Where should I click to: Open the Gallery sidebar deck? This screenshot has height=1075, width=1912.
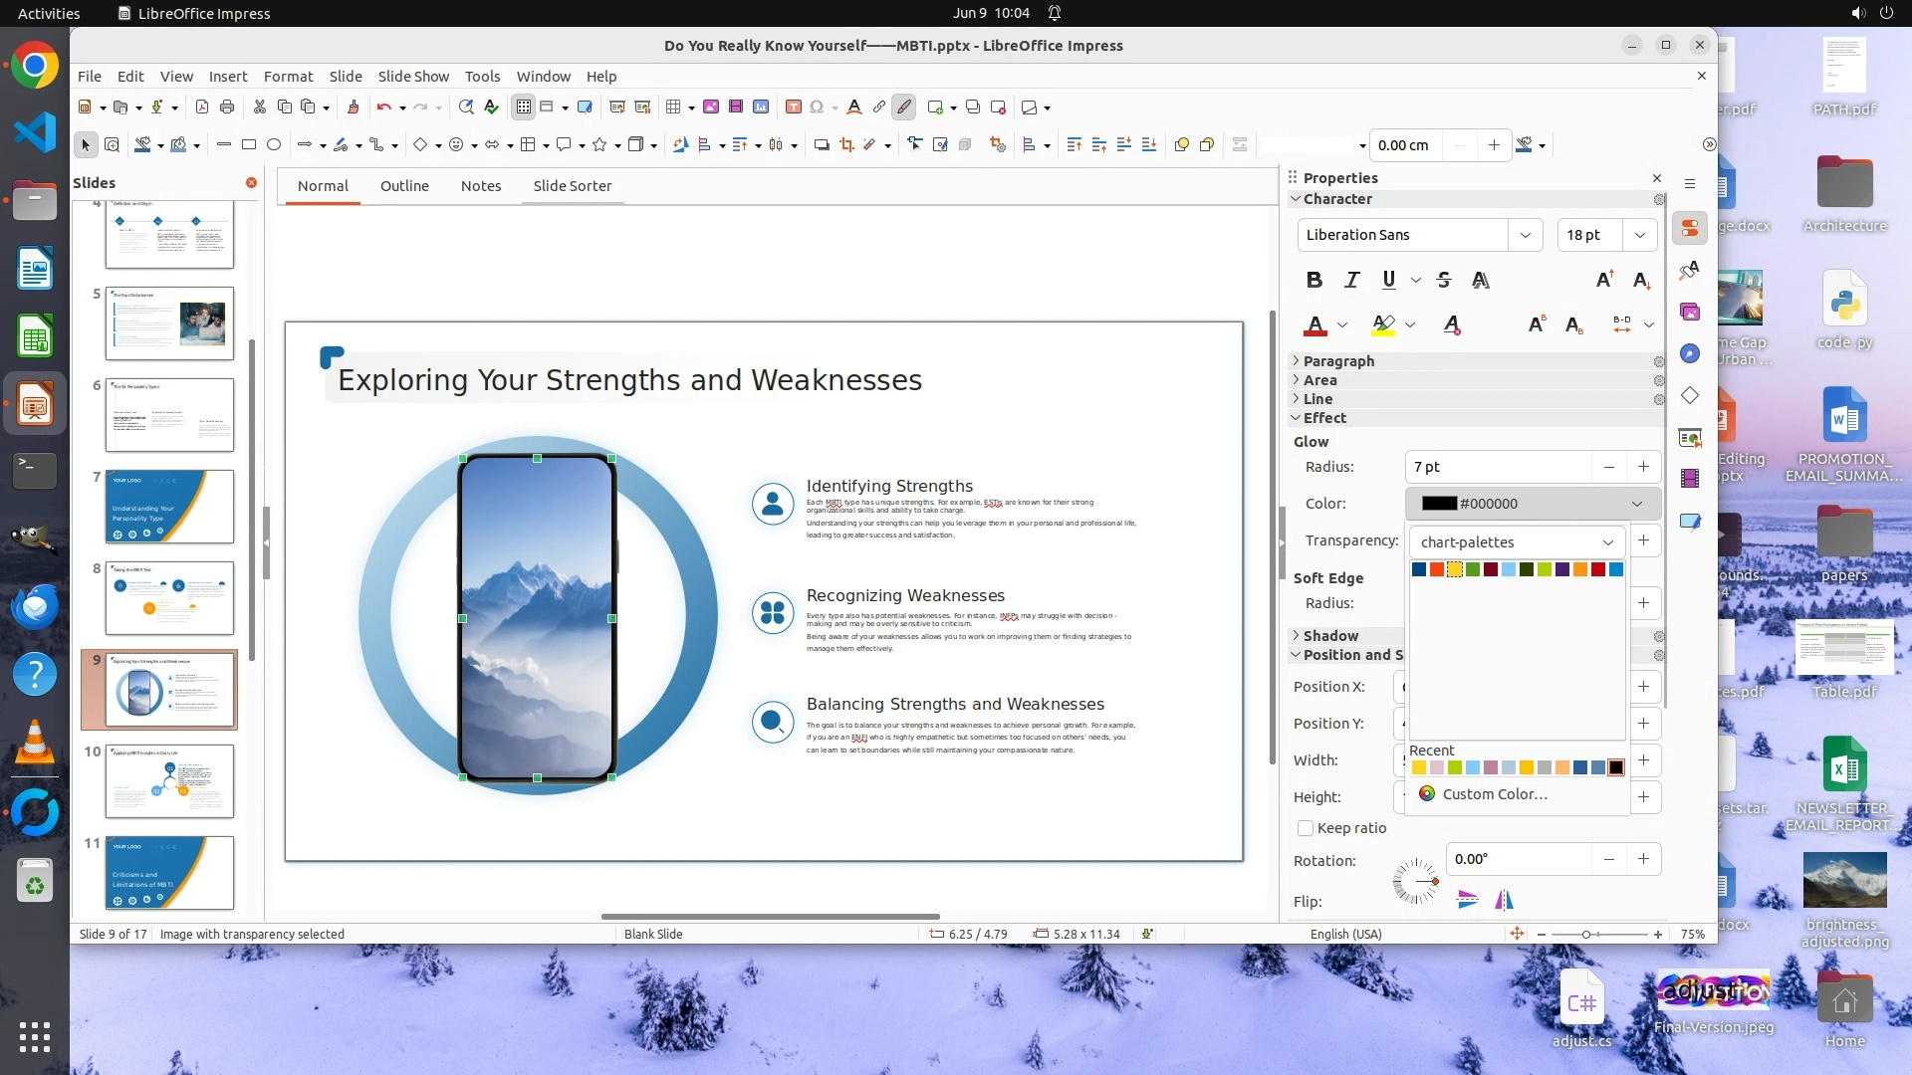(1690, 312)
